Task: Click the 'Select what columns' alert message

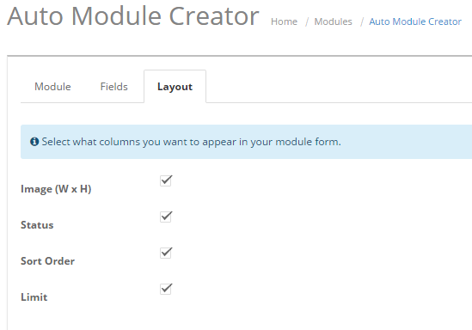Action: click(x=191, y=142)
